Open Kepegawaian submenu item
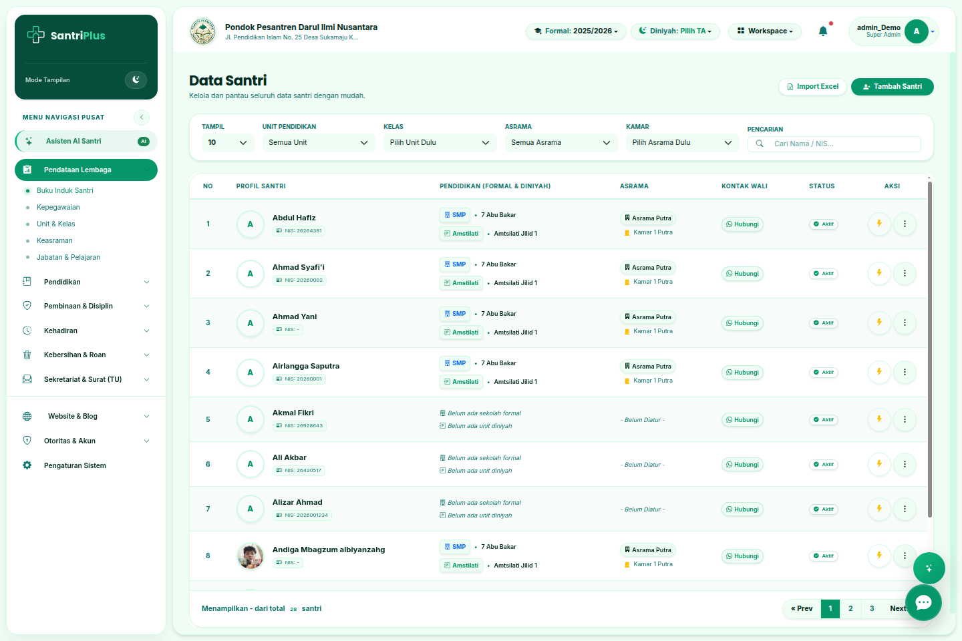Screen dimensions: 962x641 pos(58,207)
